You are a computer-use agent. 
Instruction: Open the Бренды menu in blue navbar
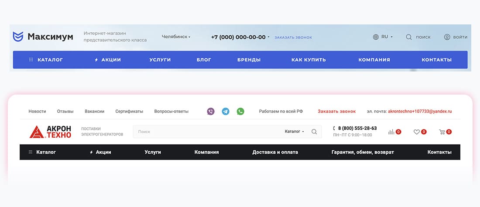(249, 60)
